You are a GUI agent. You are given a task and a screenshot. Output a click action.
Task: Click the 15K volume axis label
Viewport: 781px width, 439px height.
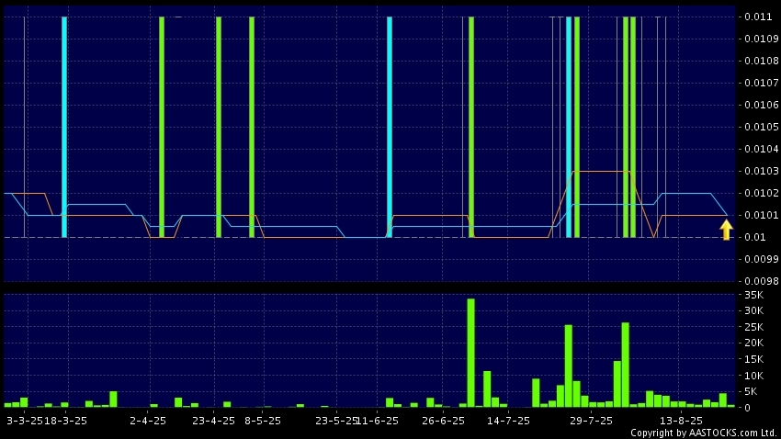coord(753,359)
